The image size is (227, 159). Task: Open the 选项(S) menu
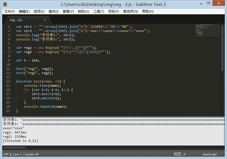[x=39, y=11]
